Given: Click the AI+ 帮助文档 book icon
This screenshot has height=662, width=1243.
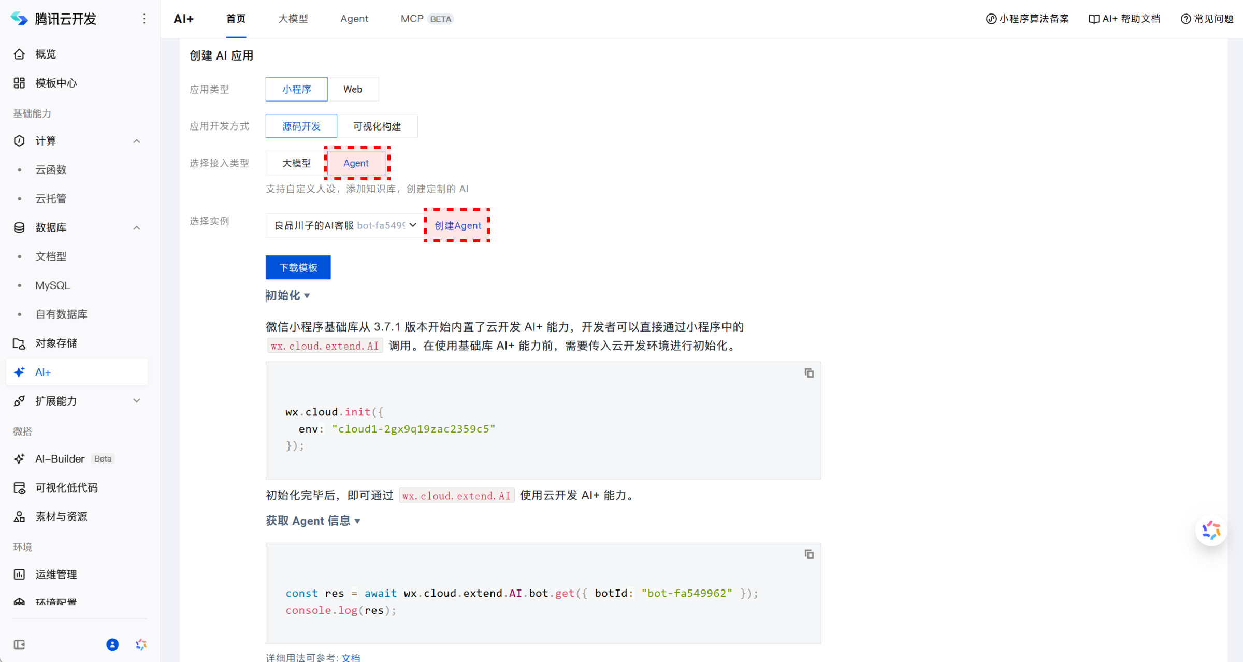Looking at the screenshot, I should coord(1094,19).
